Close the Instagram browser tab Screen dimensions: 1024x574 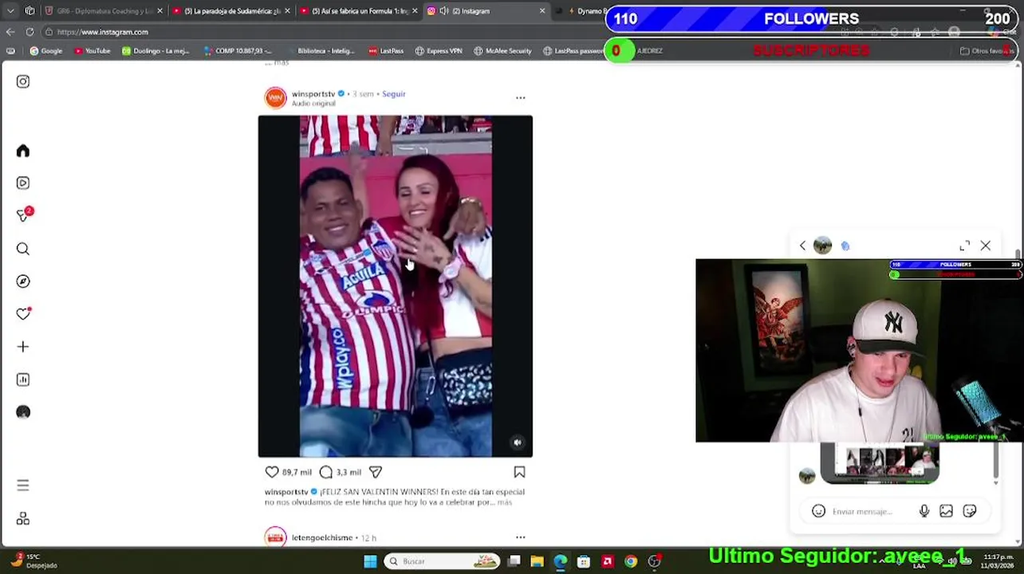[x=542, y=11]
